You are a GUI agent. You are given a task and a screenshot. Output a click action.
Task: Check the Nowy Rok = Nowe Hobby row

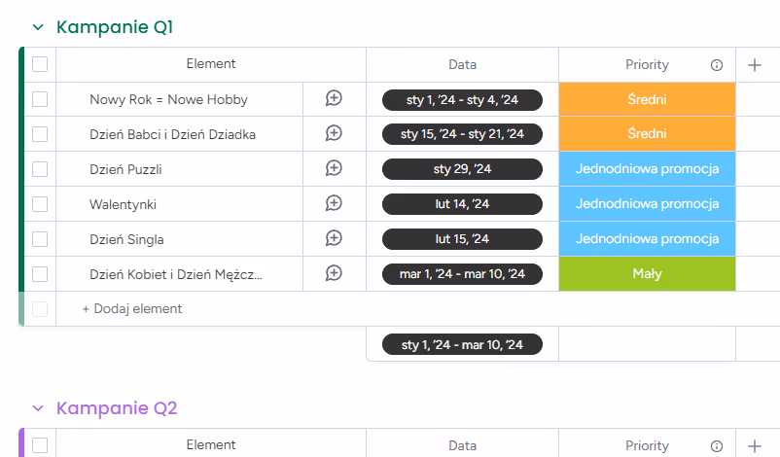coord(40,99)
